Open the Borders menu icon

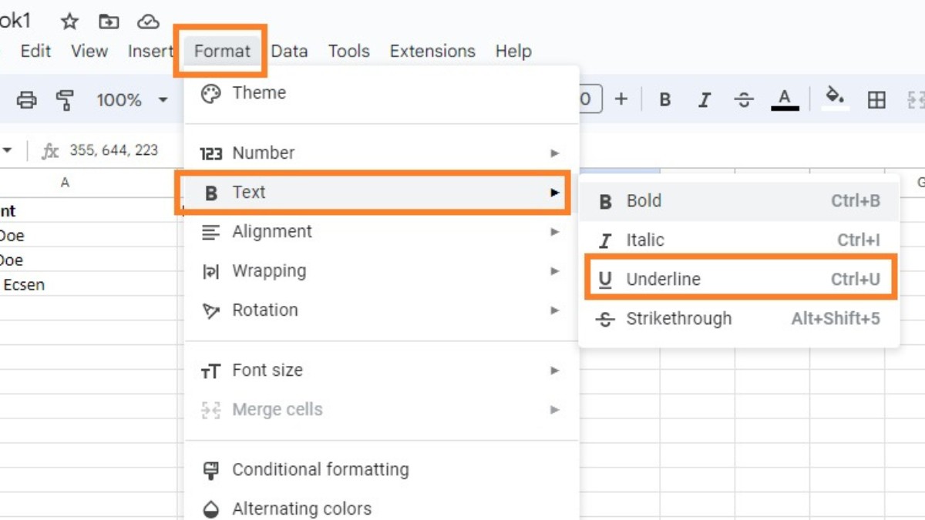[x=877, y=99]
